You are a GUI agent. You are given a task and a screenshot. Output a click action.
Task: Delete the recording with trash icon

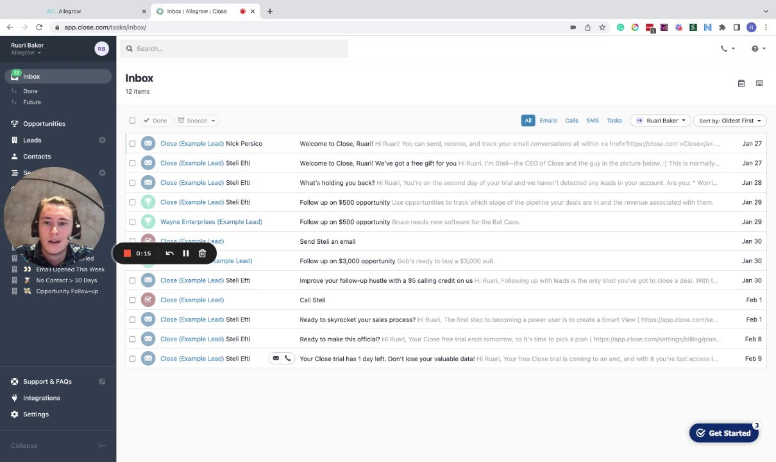pyautogui.click(x=202, y=253)
